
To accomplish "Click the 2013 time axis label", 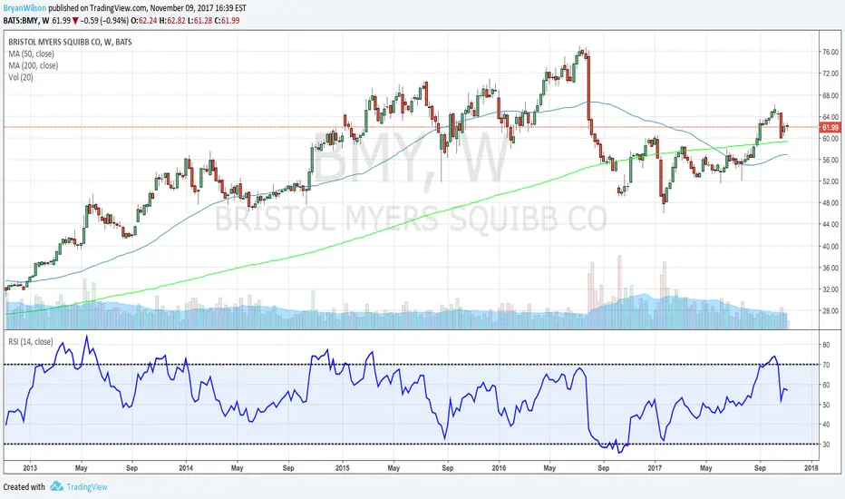I will click(30, 468).
